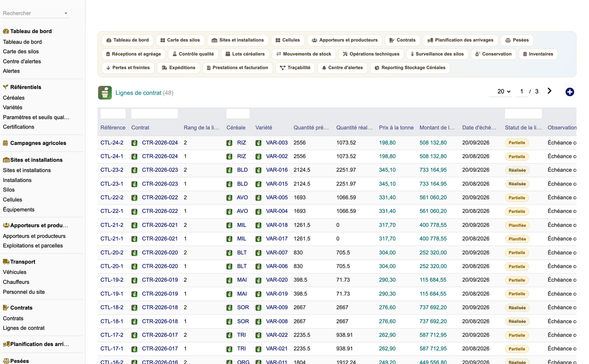Image resolution: width=589 pixels, height=364 pixels.
Task: Open sidebar Campagnes agricoles section
Action: pos(38,143)
